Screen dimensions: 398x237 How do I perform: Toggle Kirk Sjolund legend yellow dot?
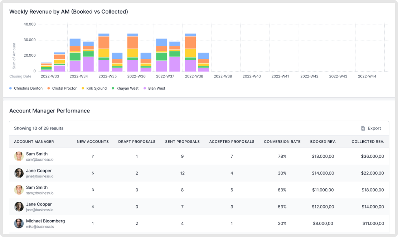pyautogui.click(x=83, y=89)
